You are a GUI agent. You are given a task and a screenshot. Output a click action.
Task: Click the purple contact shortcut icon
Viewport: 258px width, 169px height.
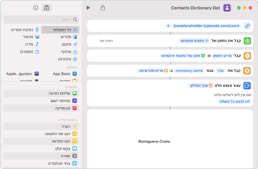(227, 8)
